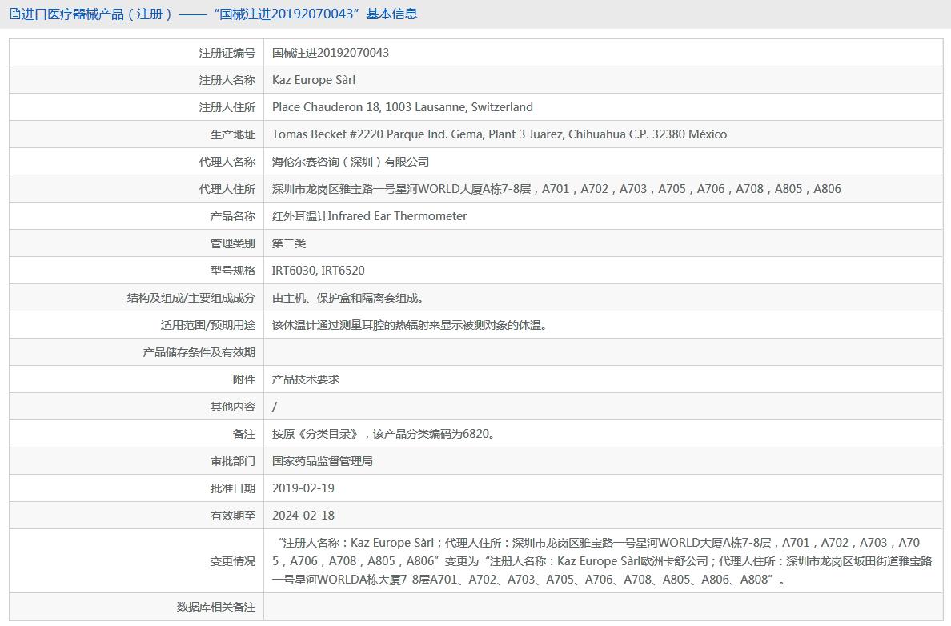Viewport: 951px width, 626px height.
Task: Click the header title 进口医疗器械产品（注册）
Action: coord(98,14)
